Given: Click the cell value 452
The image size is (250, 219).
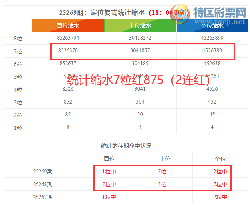Looking at the screenshot, I should tap(212, 102).
